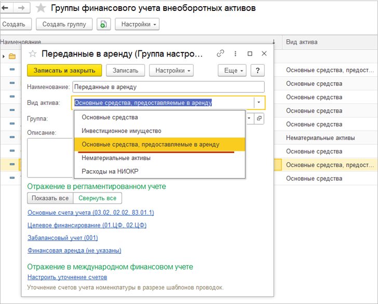Open the Настройки dropdown inside the dialog

(171, 71)
